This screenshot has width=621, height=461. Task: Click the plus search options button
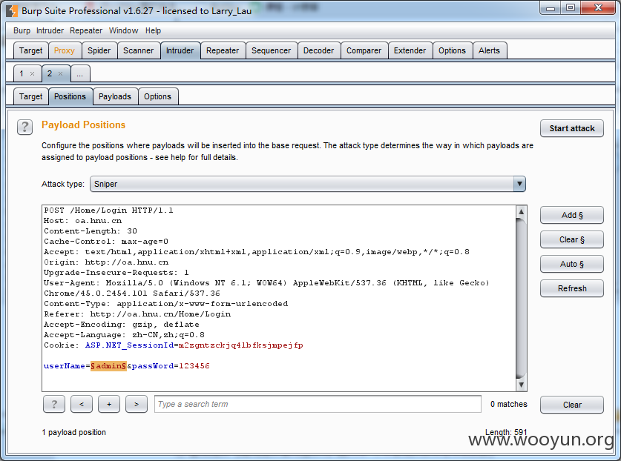pos(109,404)
